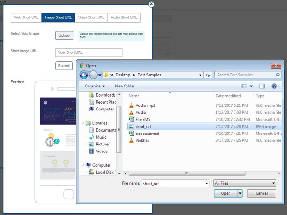Click the Your Short URL input field
This screenshot has width=287, height=215.
[x=89, y=52]
